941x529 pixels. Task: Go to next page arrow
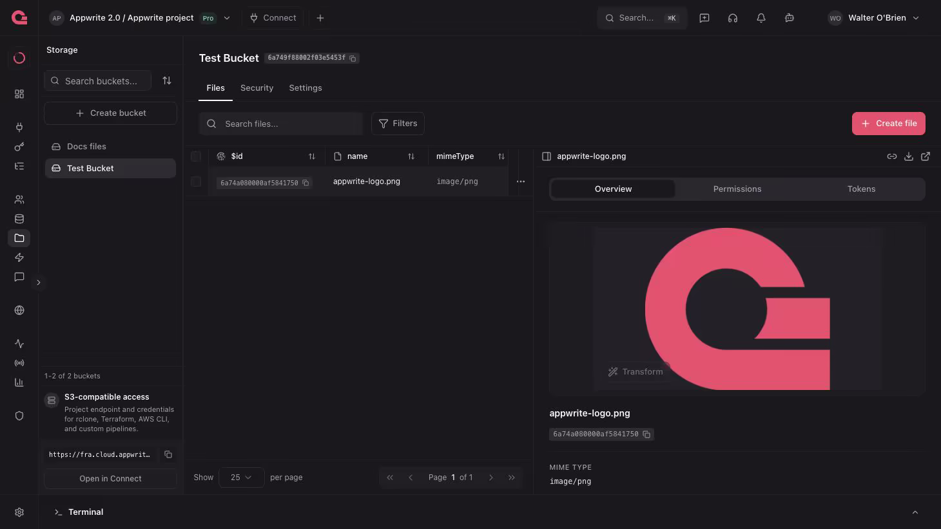[x=491, y=478]
